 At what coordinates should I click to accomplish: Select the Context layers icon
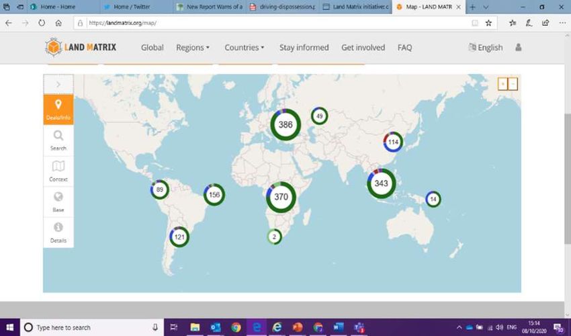coord(58,171)
